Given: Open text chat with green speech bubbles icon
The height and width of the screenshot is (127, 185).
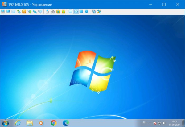Looking at the screenshot, I should [x=29, y=11].
